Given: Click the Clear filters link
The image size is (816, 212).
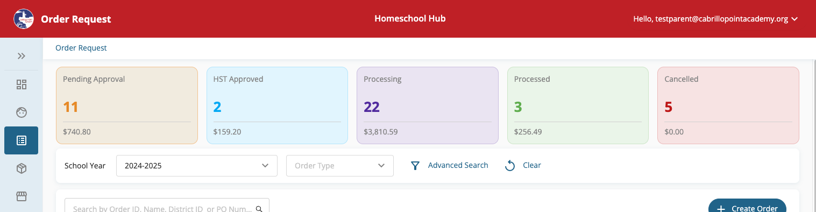Looking at the screenshot, I should (x=532, y=165).
